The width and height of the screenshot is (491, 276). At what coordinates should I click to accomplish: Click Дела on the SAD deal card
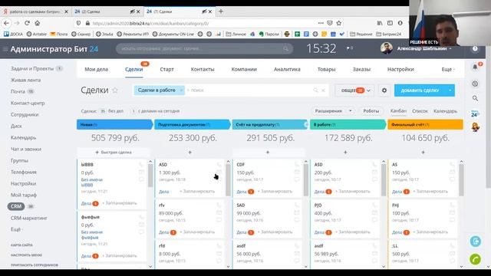[242, 232]
